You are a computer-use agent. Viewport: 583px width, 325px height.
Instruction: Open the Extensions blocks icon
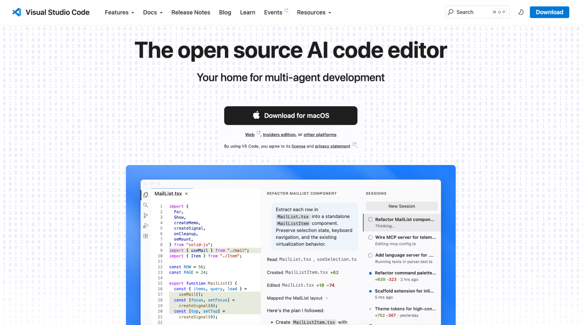146,236
